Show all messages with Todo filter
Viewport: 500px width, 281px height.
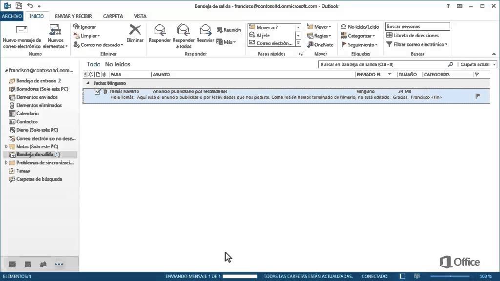93,64
